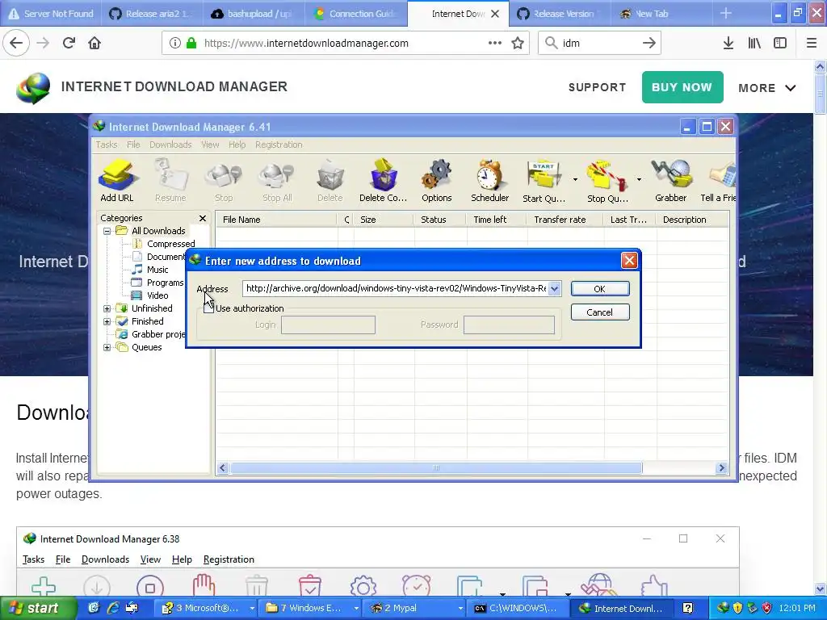Click the browser Back button
Screen dimensions: 827x620
coord(16,43)
